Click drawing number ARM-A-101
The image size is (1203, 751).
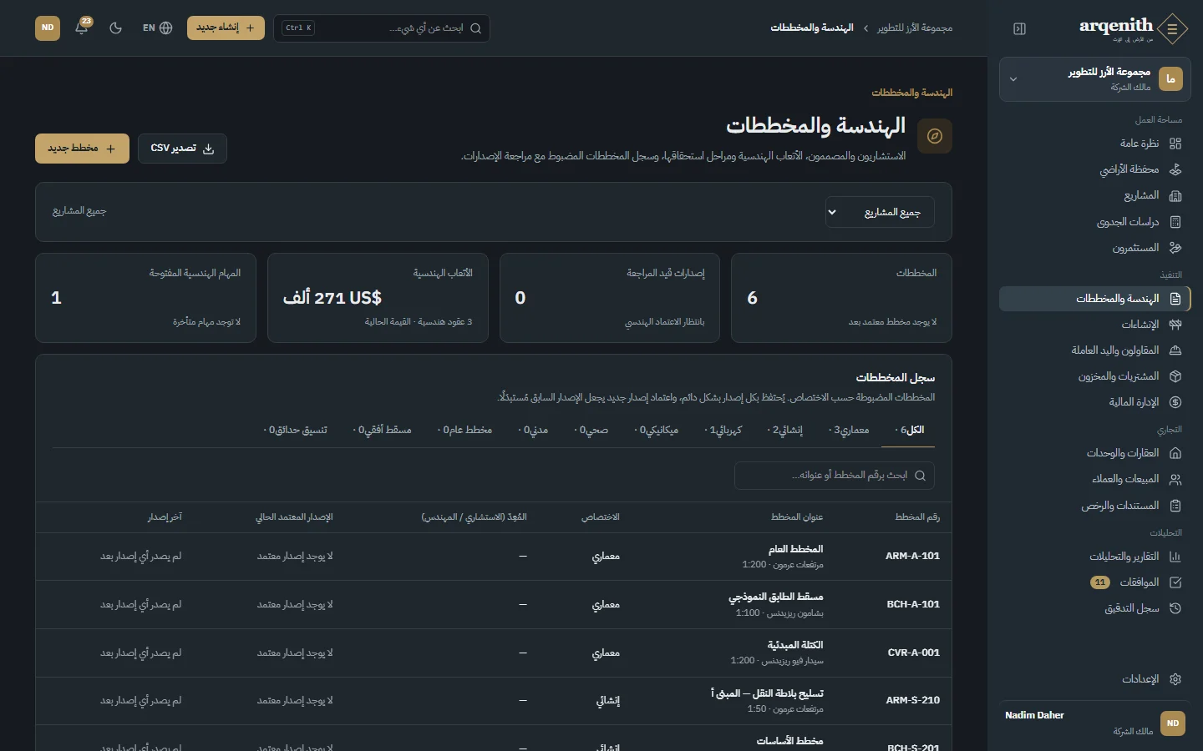[x=912, y=556]
